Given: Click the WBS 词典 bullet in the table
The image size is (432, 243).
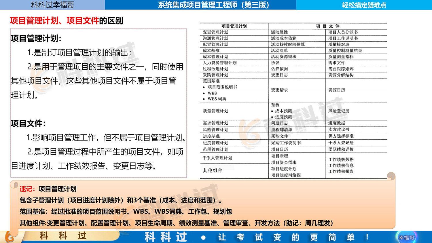Looking at the screenshot, I should pyautogui.click(x=217, y=99).
